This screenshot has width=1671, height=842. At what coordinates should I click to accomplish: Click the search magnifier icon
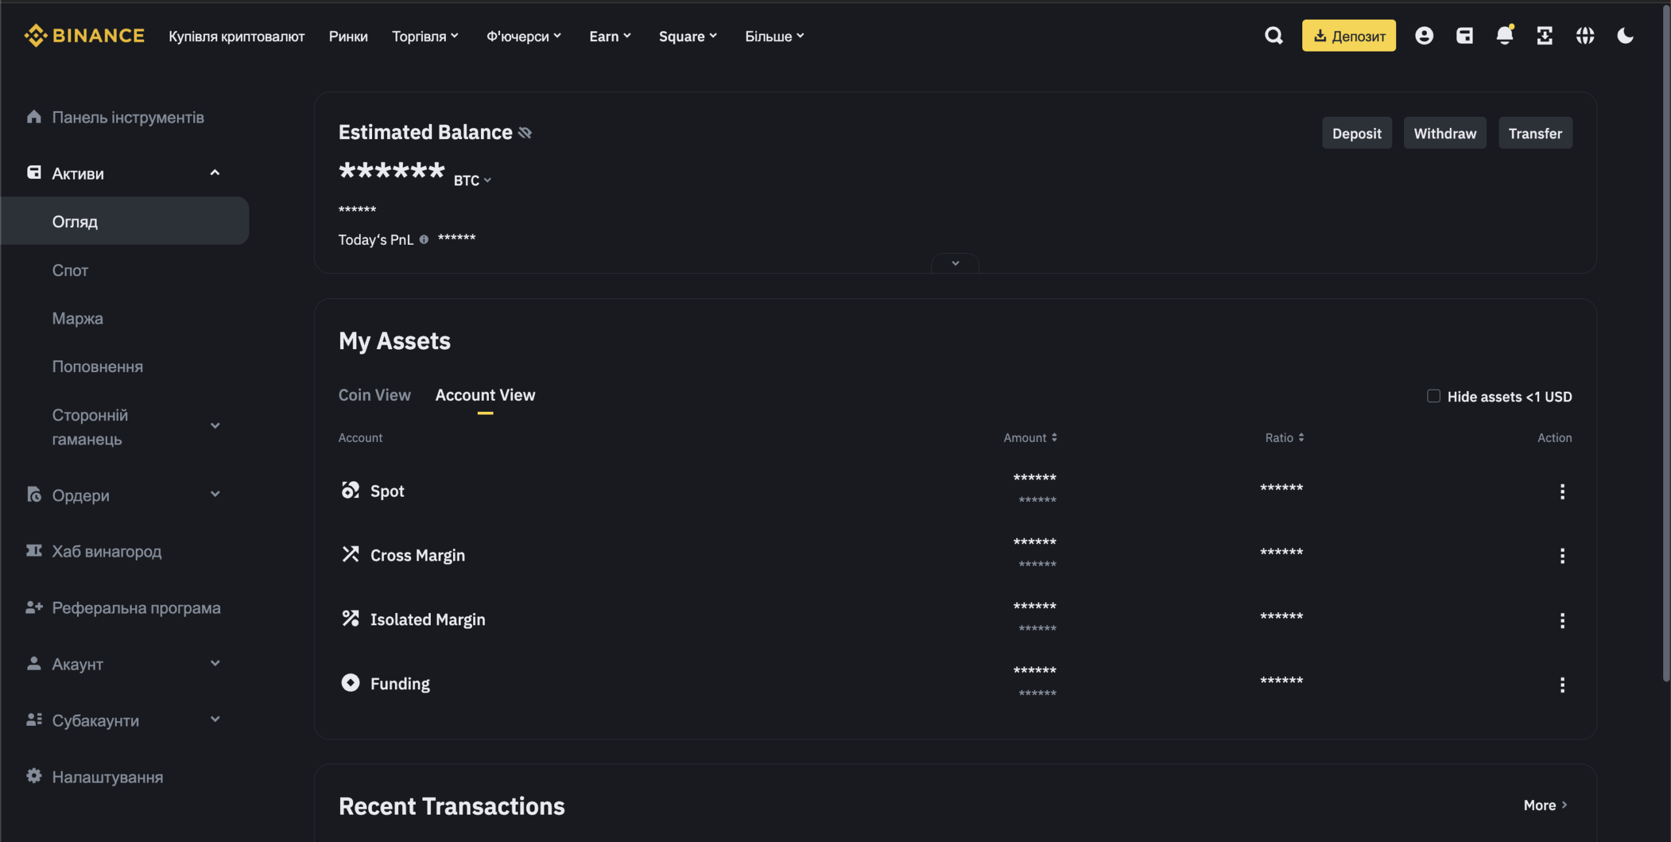click(1273, 36)
